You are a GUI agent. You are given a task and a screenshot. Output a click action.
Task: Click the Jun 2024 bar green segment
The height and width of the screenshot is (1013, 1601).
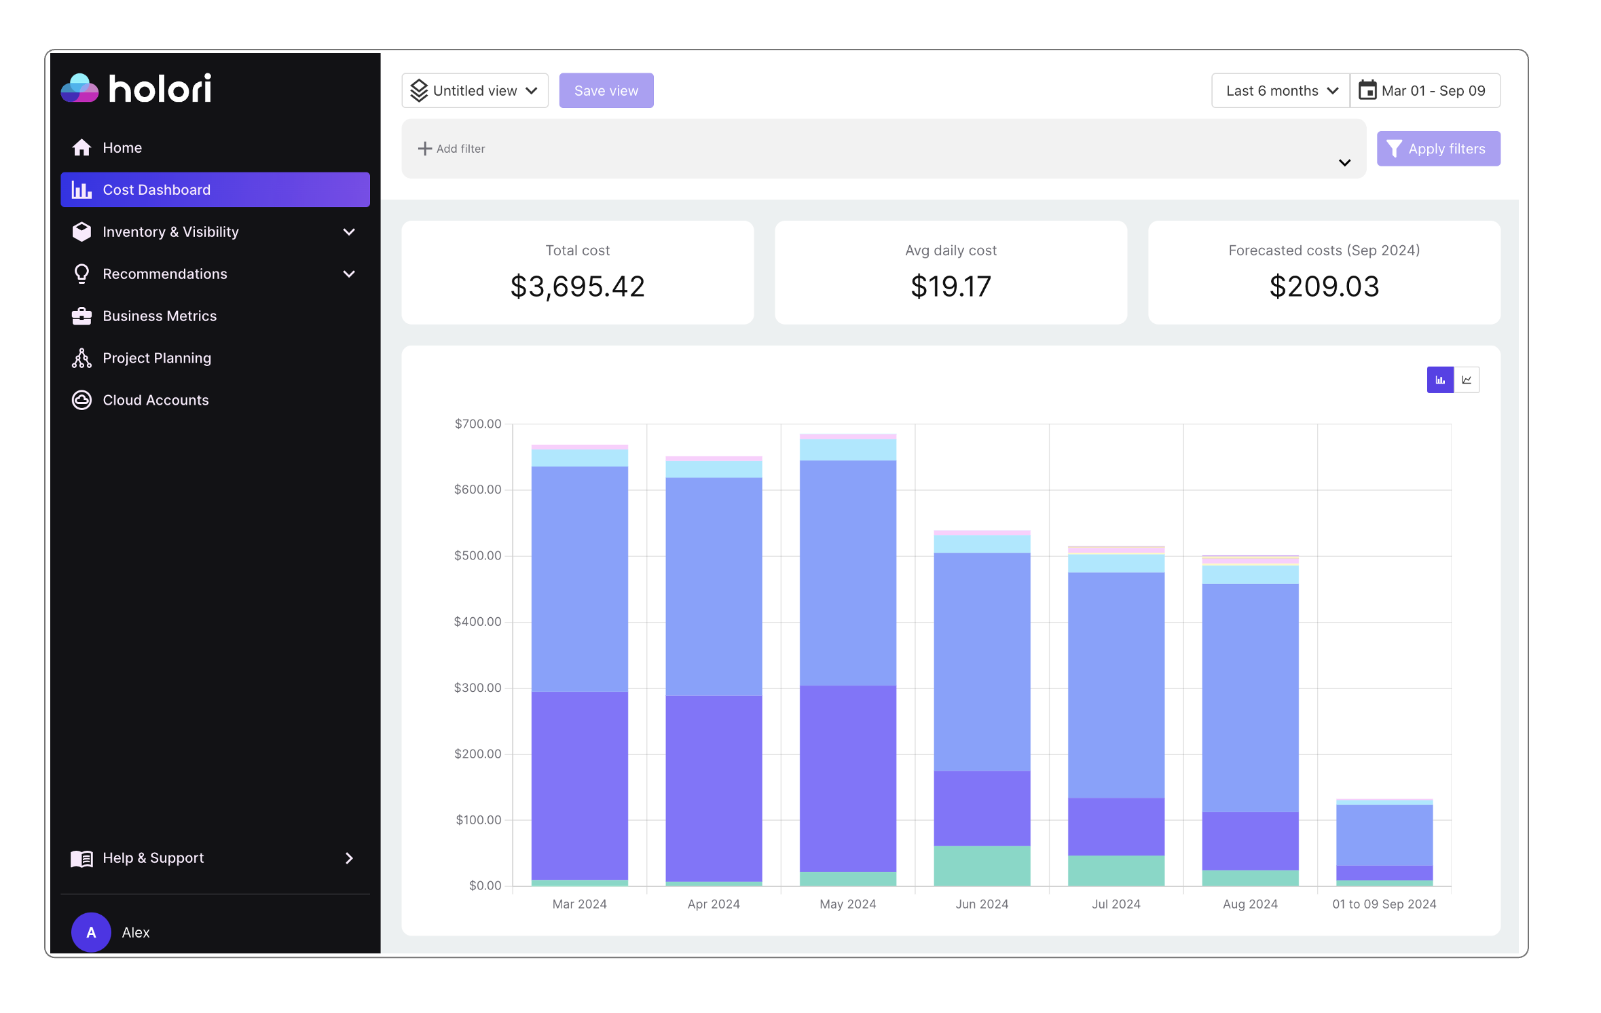tap(982, 866)
